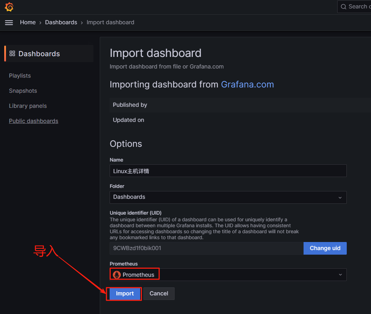This screenshot has height=314, width=371.
Task: Open the Folder dropdown
Action: [x=228, y=197]
